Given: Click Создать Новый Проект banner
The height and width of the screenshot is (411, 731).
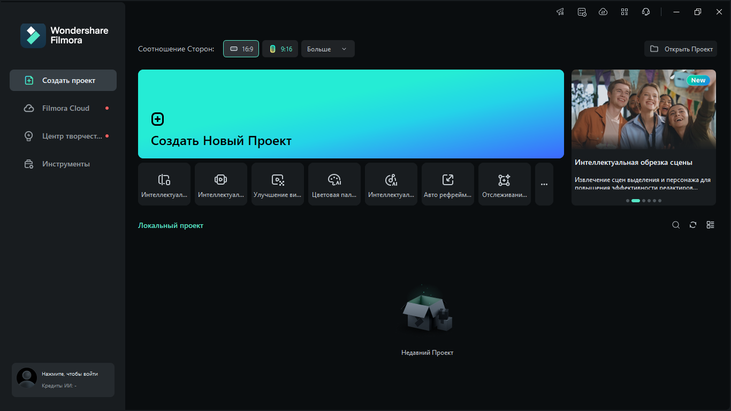Looking at the screenshot, I should click(351, 114).
